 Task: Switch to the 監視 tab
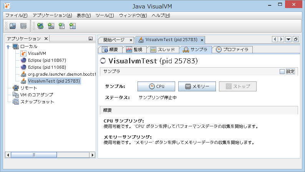135,50
